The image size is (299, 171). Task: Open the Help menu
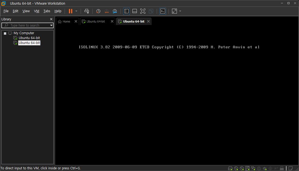58,11
